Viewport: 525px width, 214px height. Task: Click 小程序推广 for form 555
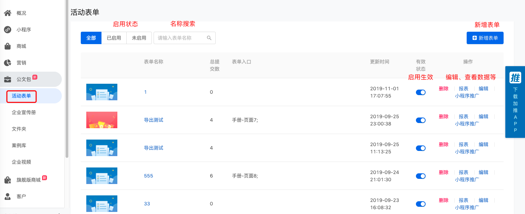point(467,180)
